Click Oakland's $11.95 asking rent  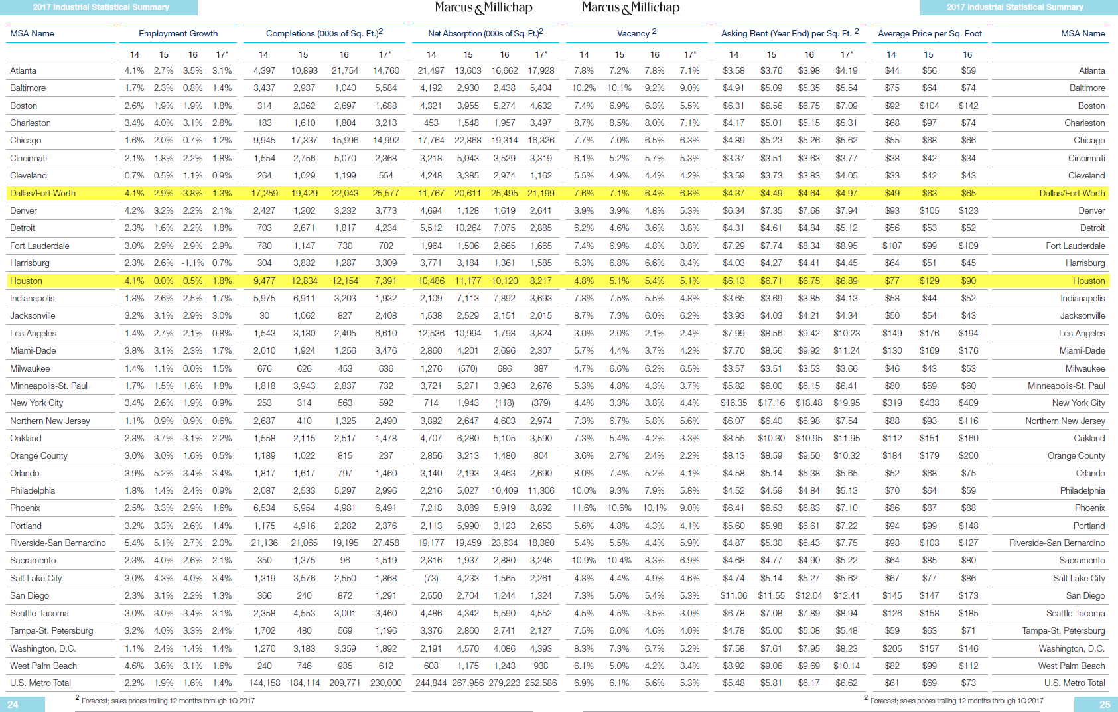[x=847, y=438]
